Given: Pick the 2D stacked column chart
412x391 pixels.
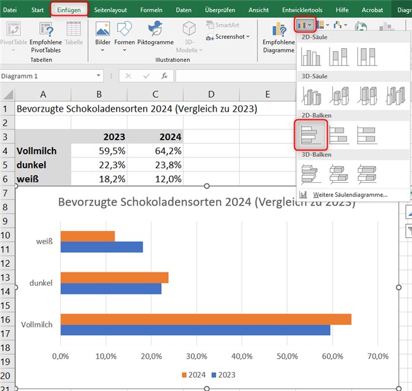Looking at the screenshot, I should pos(338,57).
